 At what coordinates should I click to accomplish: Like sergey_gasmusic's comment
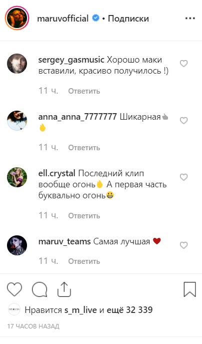183,64
